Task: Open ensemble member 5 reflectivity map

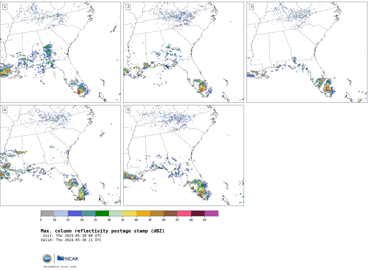Action: tap(184, 155)
